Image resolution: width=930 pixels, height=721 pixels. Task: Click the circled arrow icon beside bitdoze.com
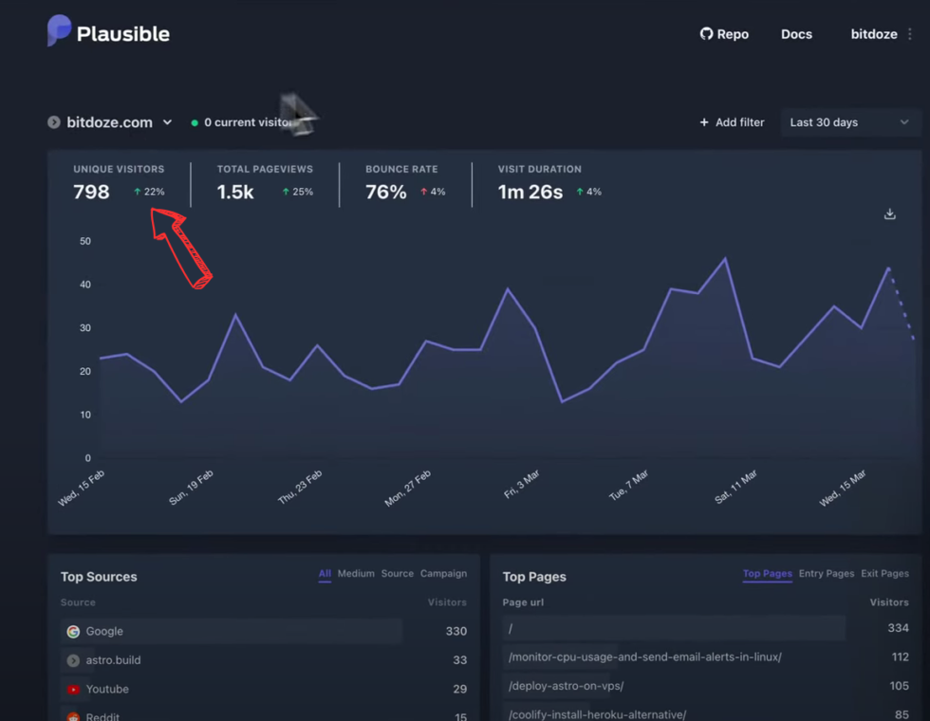pyautogui.click(x=54, y=121)
